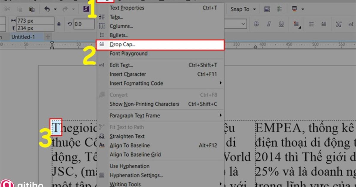The height and width of the screenshot is (187, 356).
Task: Apply italic formatting
Action: [x=269, y=24]
